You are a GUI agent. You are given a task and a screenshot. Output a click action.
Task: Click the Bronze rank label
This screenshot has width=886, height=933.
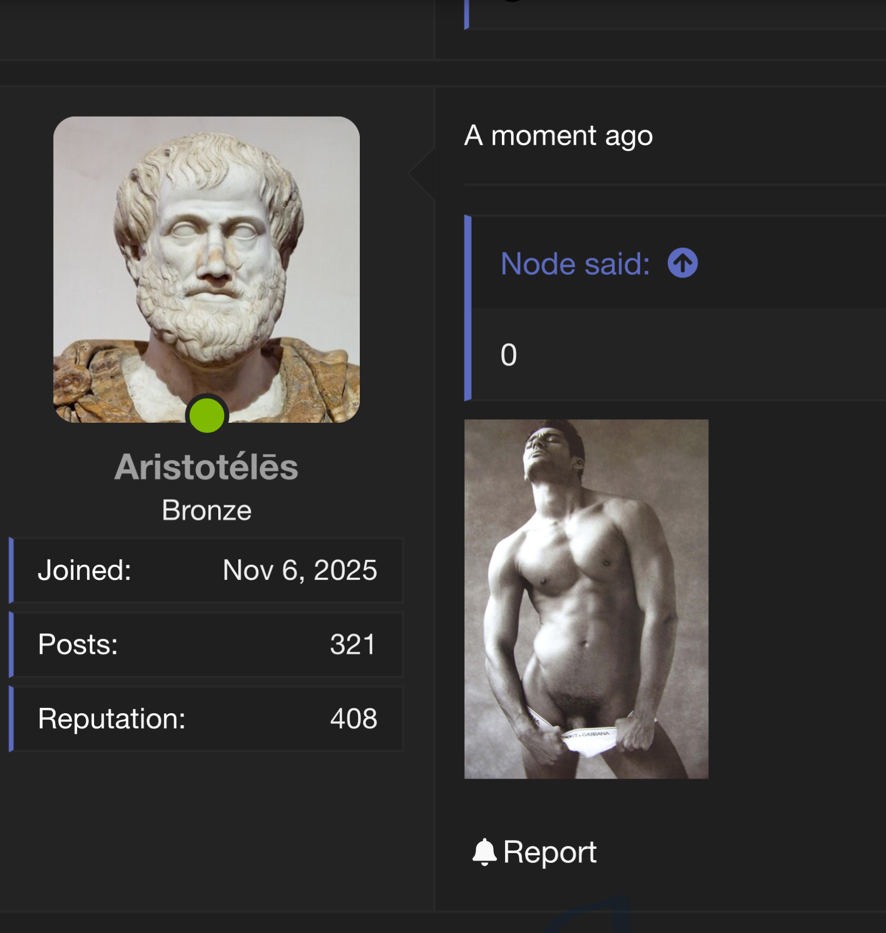point(206,510)
